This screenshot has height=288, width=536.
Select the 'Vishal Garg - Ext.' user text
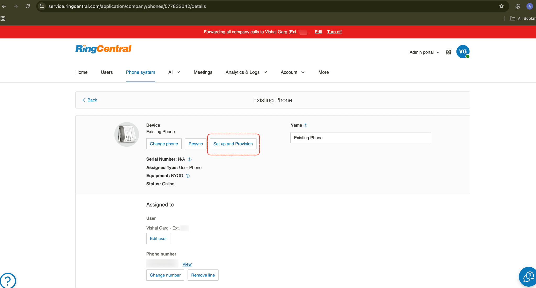click(163, 228)
